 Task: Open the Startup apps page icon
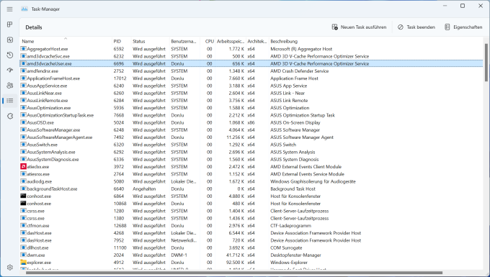[x=9, y=71]
